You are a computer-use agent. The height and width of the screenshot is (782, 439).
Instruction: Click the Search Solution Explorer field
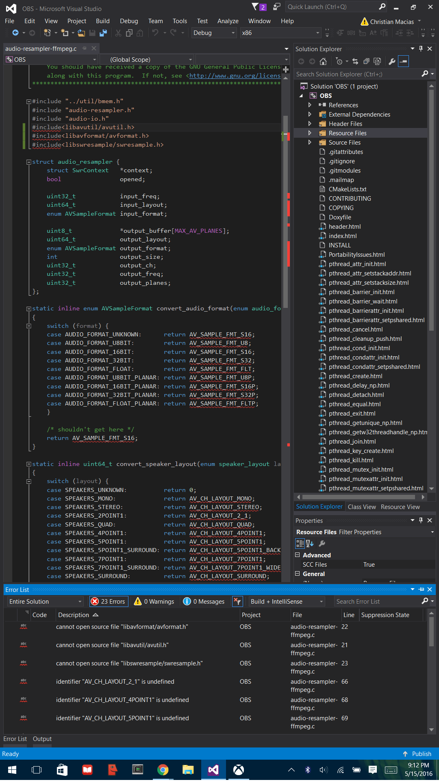pyautogui.click(x=358, y=74)
